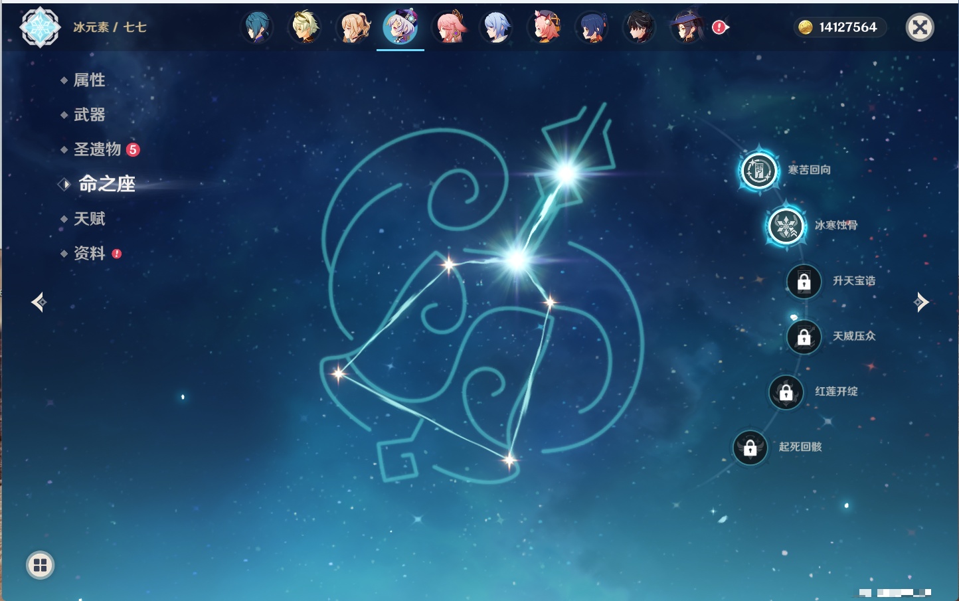Select the witch-hat character portrait with alert
The height and width of the screenshot is (601, 959).
coord(687,27)
